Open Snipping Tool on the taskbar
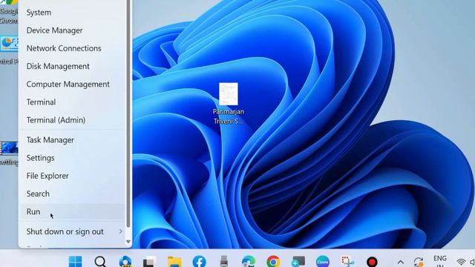Screen dimensions: 475x267 pyautogui.click(x=347, y=262)
